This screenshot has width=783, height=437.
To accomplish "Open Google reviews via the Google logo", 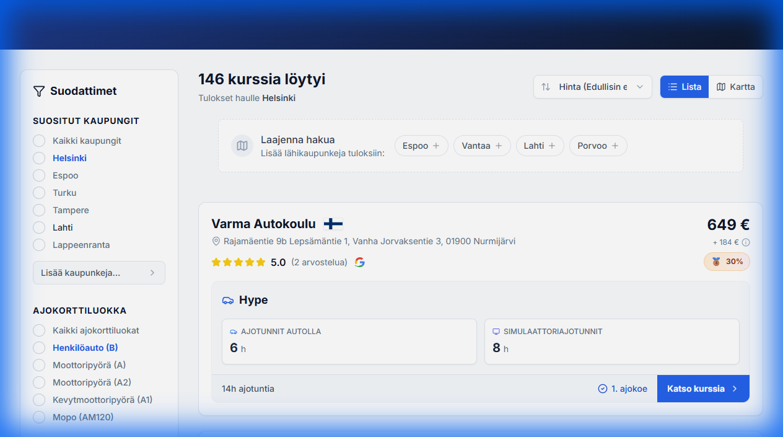I will [359, 262].
